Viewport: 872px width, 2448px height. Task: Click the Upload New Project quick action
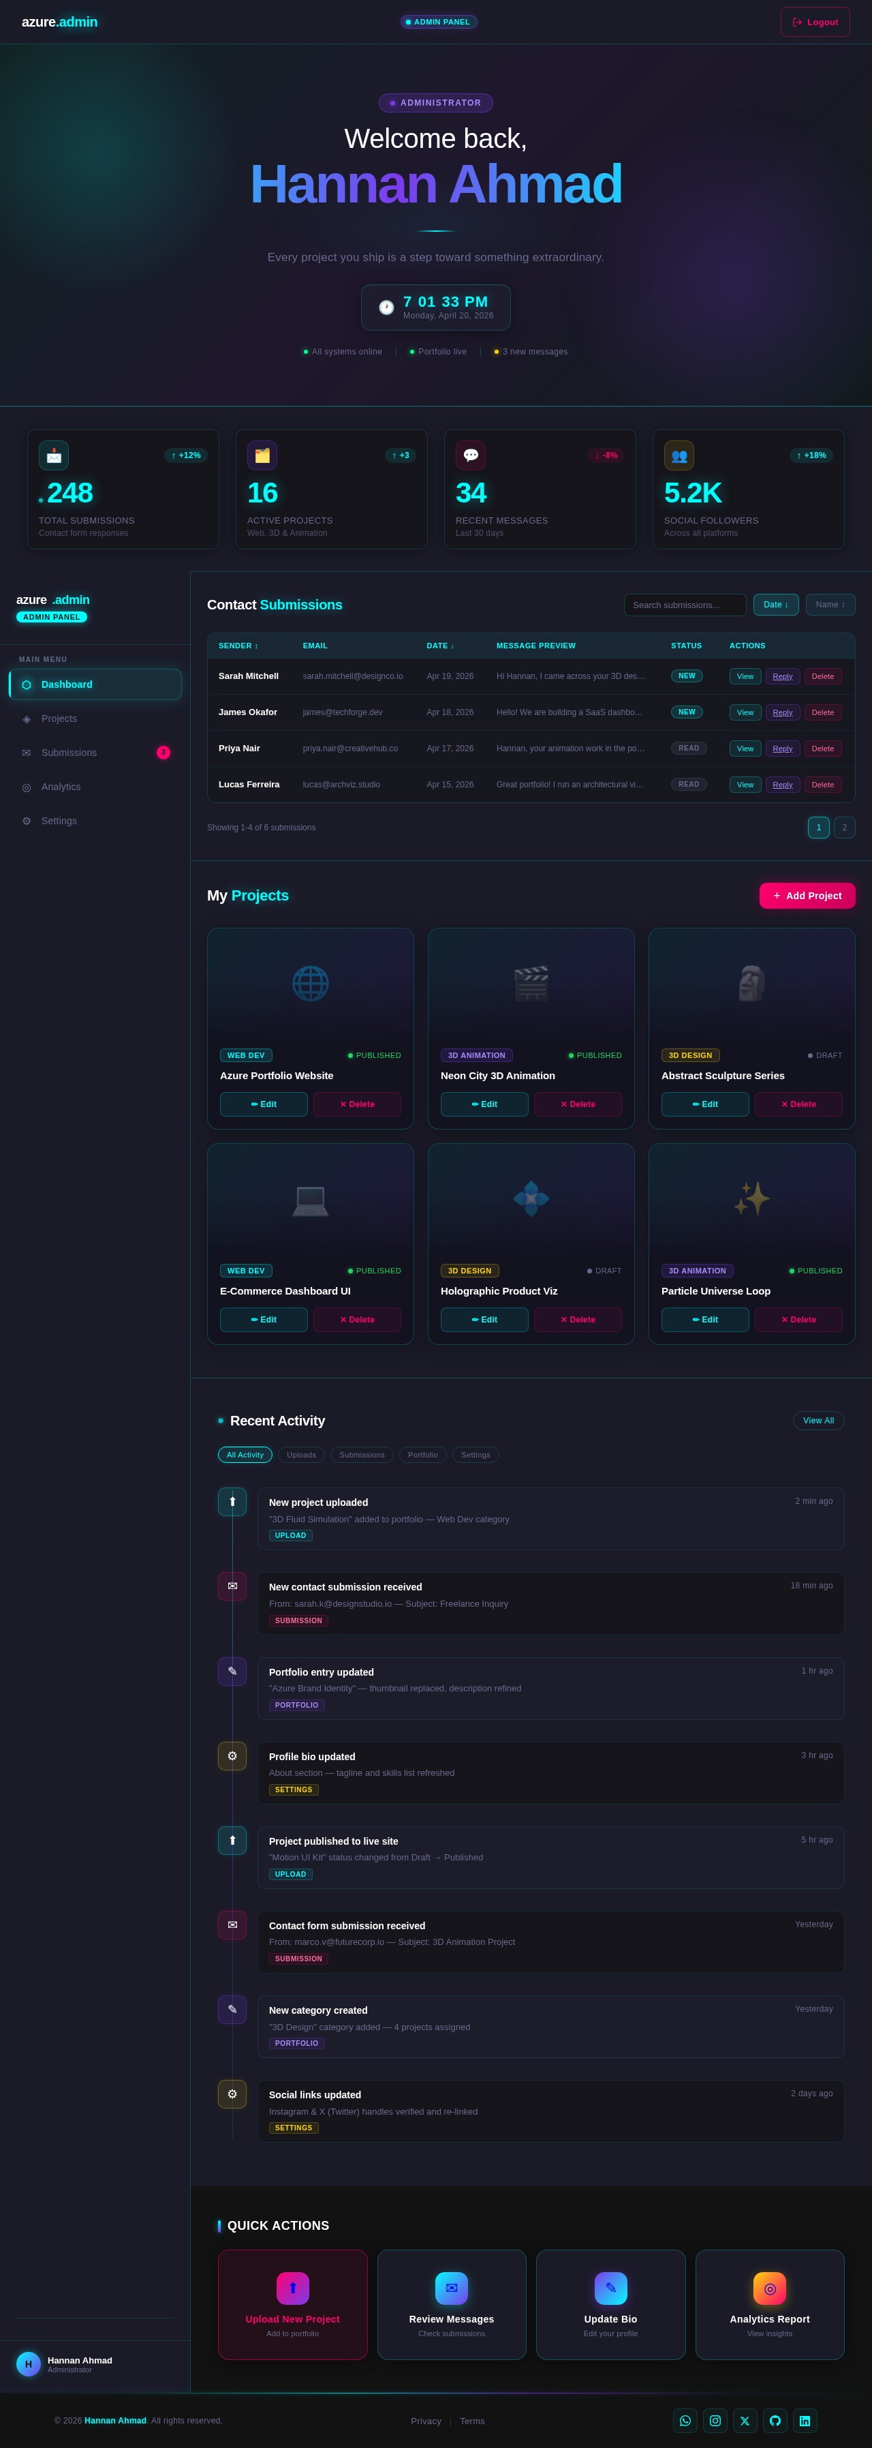click(x=292, y=2305)
